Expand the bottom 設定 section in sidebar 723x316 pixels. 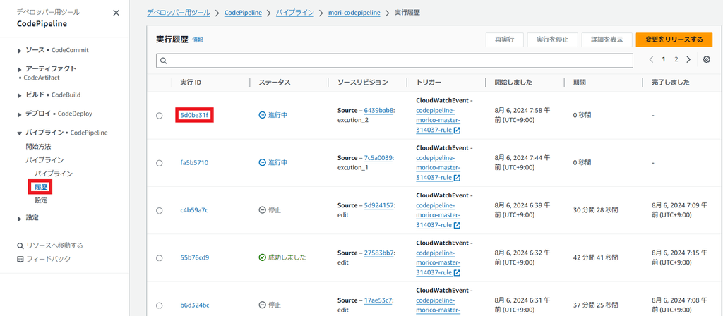tap(19, 219)
